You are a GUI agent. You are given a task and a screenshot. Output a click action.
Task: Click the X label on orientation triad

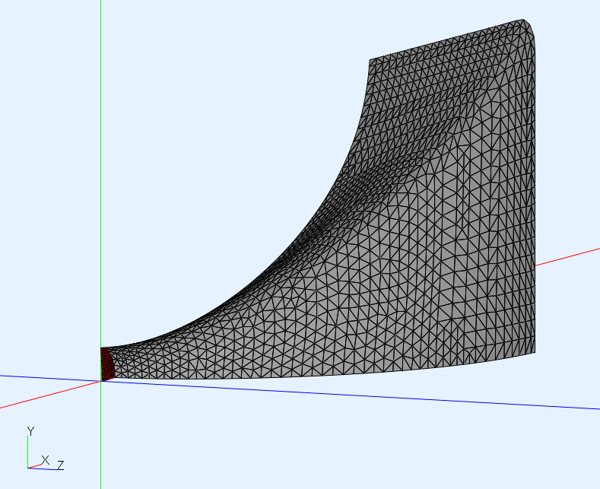click(x=45, y=460)
